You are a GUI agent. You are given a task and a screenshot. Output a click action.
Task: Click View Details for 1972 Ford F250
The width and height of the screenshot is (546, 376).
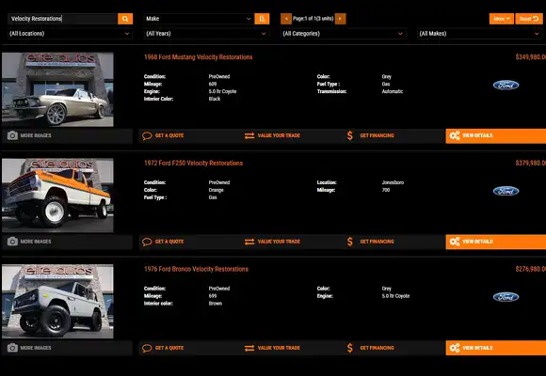pos(496,242)
